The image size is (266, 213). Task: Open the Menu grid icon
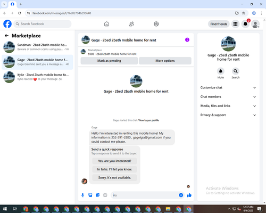[x=235, y=24]
